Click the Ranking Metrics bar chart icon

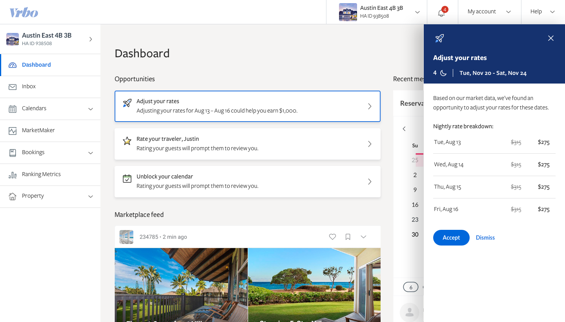point(13,175)
